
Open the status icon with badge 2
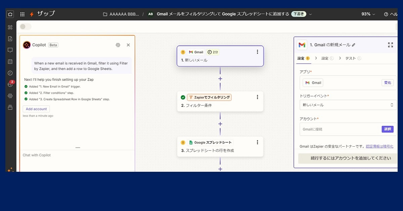(10, 84)
